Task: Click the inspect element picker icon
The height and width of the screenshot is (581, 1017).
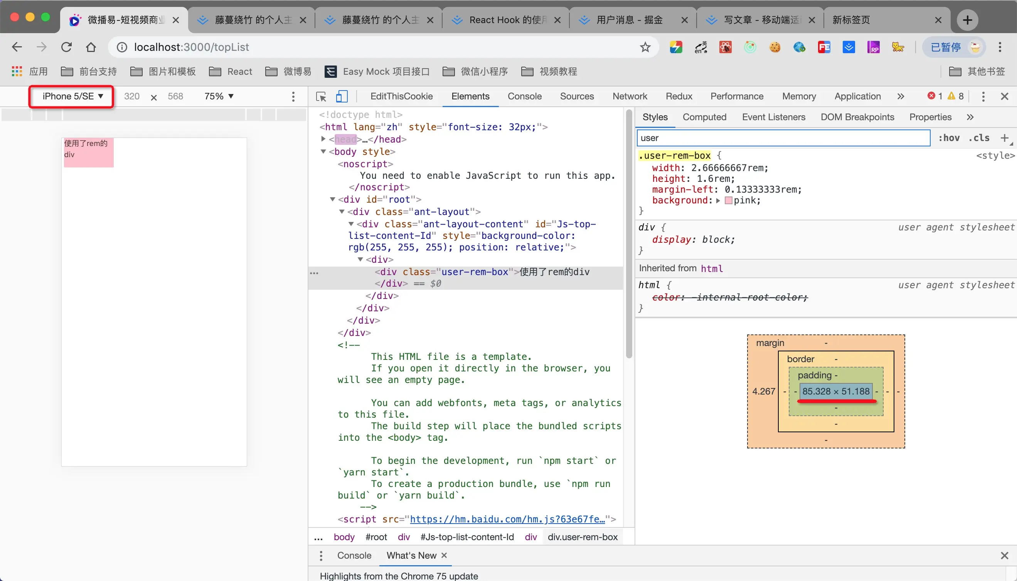Action: coord(321,97)
